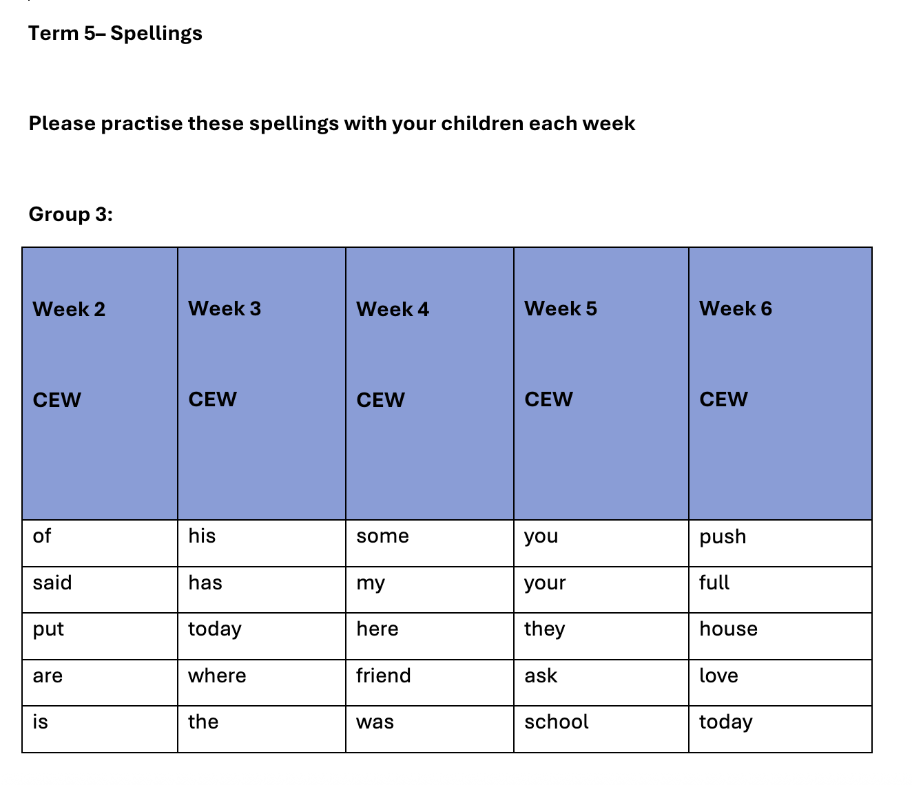
Task: Click the word 'house' in Week 6
Action: click(728, 629)
